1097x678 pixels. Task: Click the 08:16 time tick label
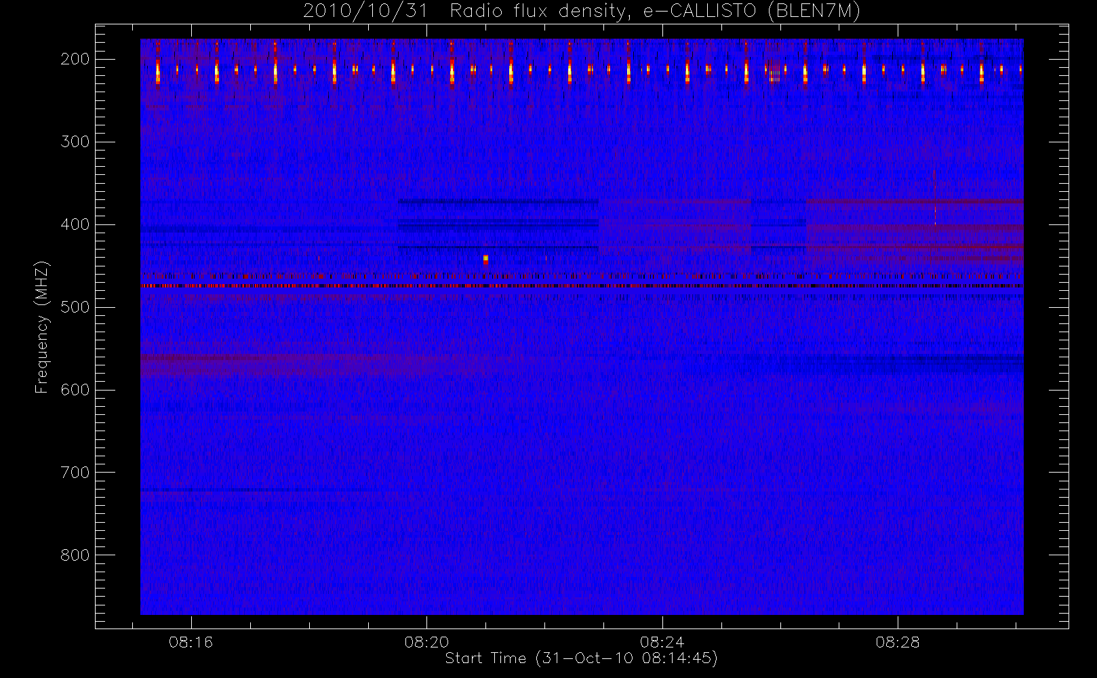191,642
